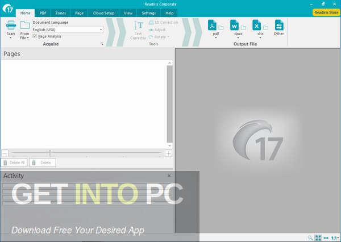Switch to the Settings tab

(x=149, y=13)
